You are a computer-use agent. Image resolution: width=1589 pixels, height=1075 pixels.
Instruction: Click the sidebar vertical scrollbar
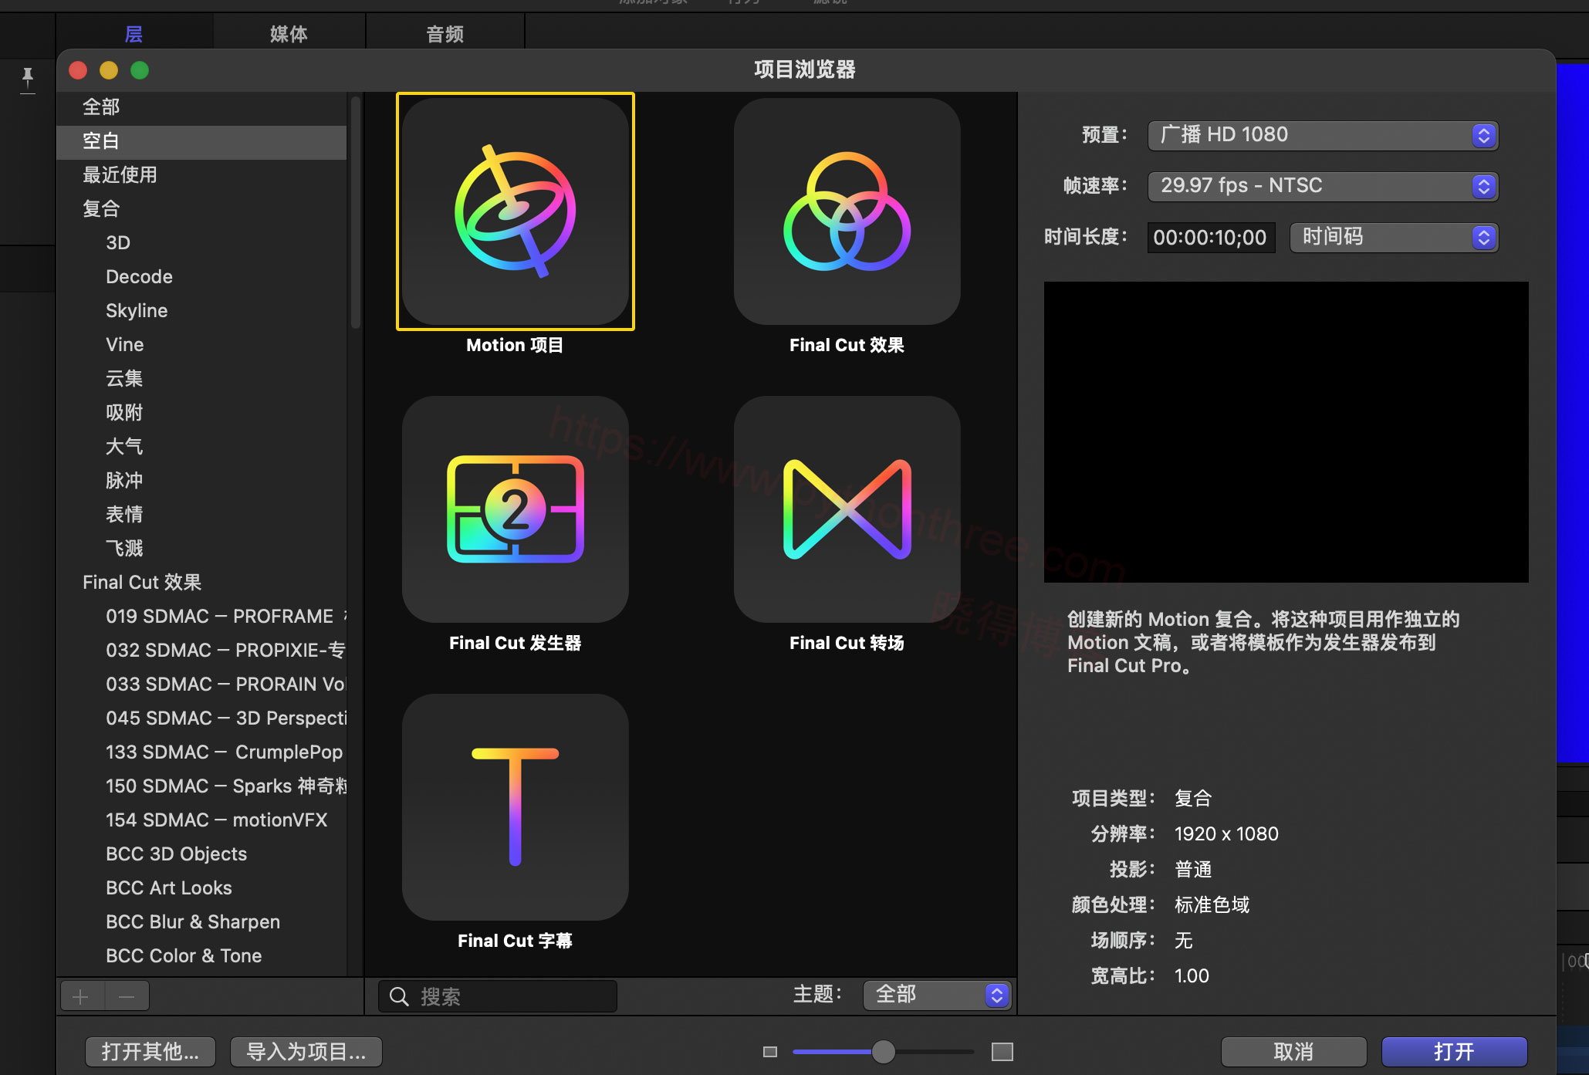(x=356, y=212)
